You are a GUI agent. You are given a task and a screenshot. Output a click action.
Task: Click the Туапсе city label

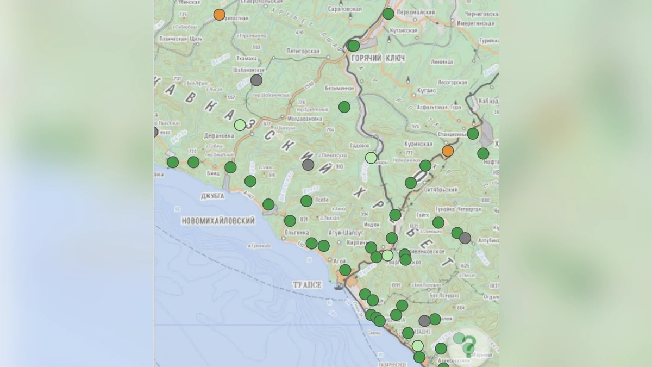click(308, 285)
